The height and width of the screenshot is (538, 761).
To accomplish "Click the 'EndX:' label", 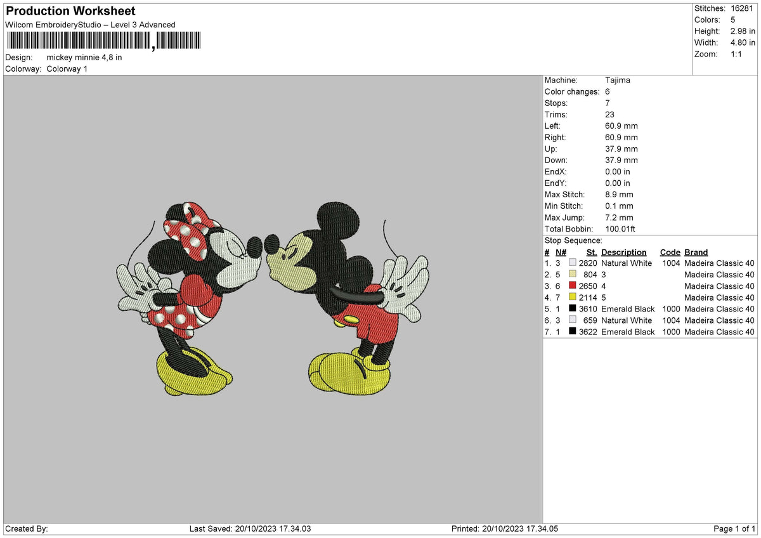I will pos(556,172).
